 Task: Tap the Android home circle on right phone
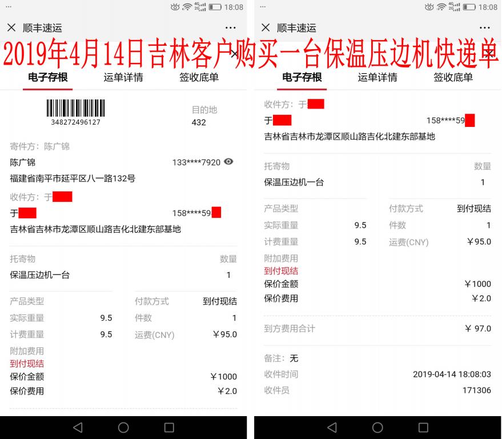[377, 427]
